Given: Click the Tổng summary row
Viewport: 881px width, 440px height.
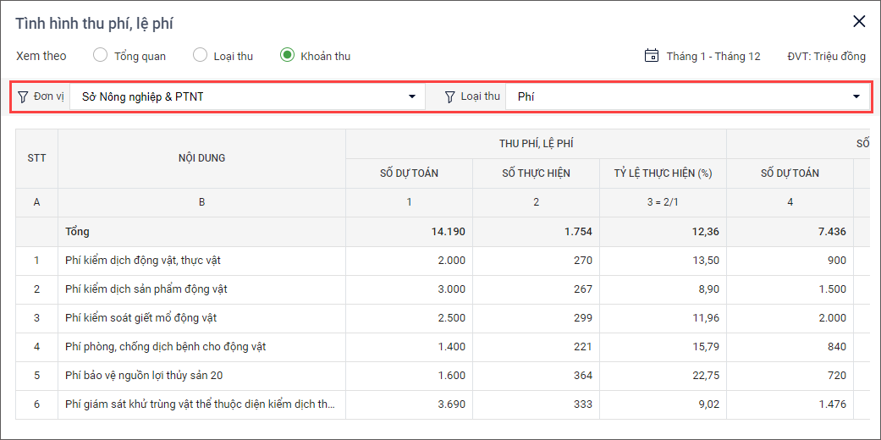Looking at the screenshot, I should [77, 232].
